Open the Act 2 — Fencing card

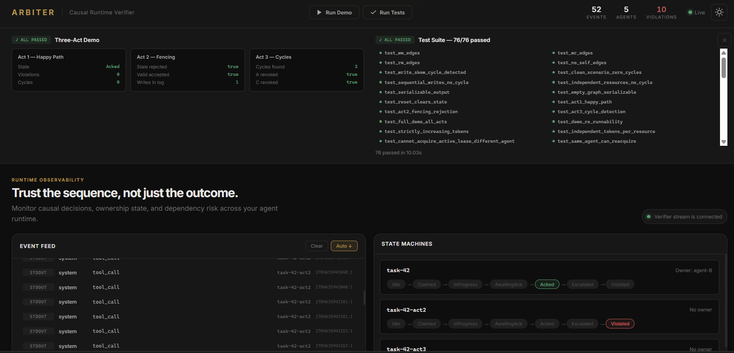(x=188, y=70)
